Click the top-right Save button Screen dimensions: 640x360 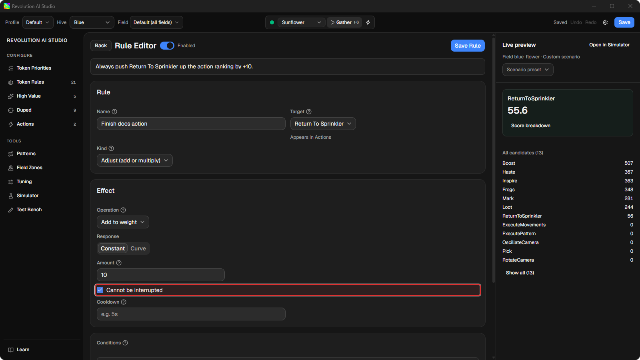pyautogui.click(x=624, y=22)
